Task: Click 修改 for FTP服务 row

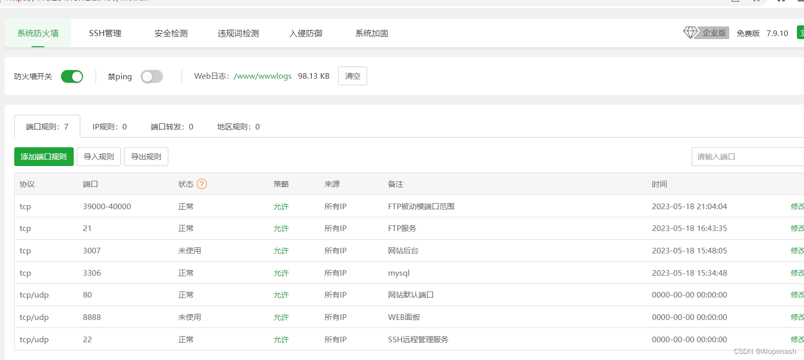Action: (797, 228)
